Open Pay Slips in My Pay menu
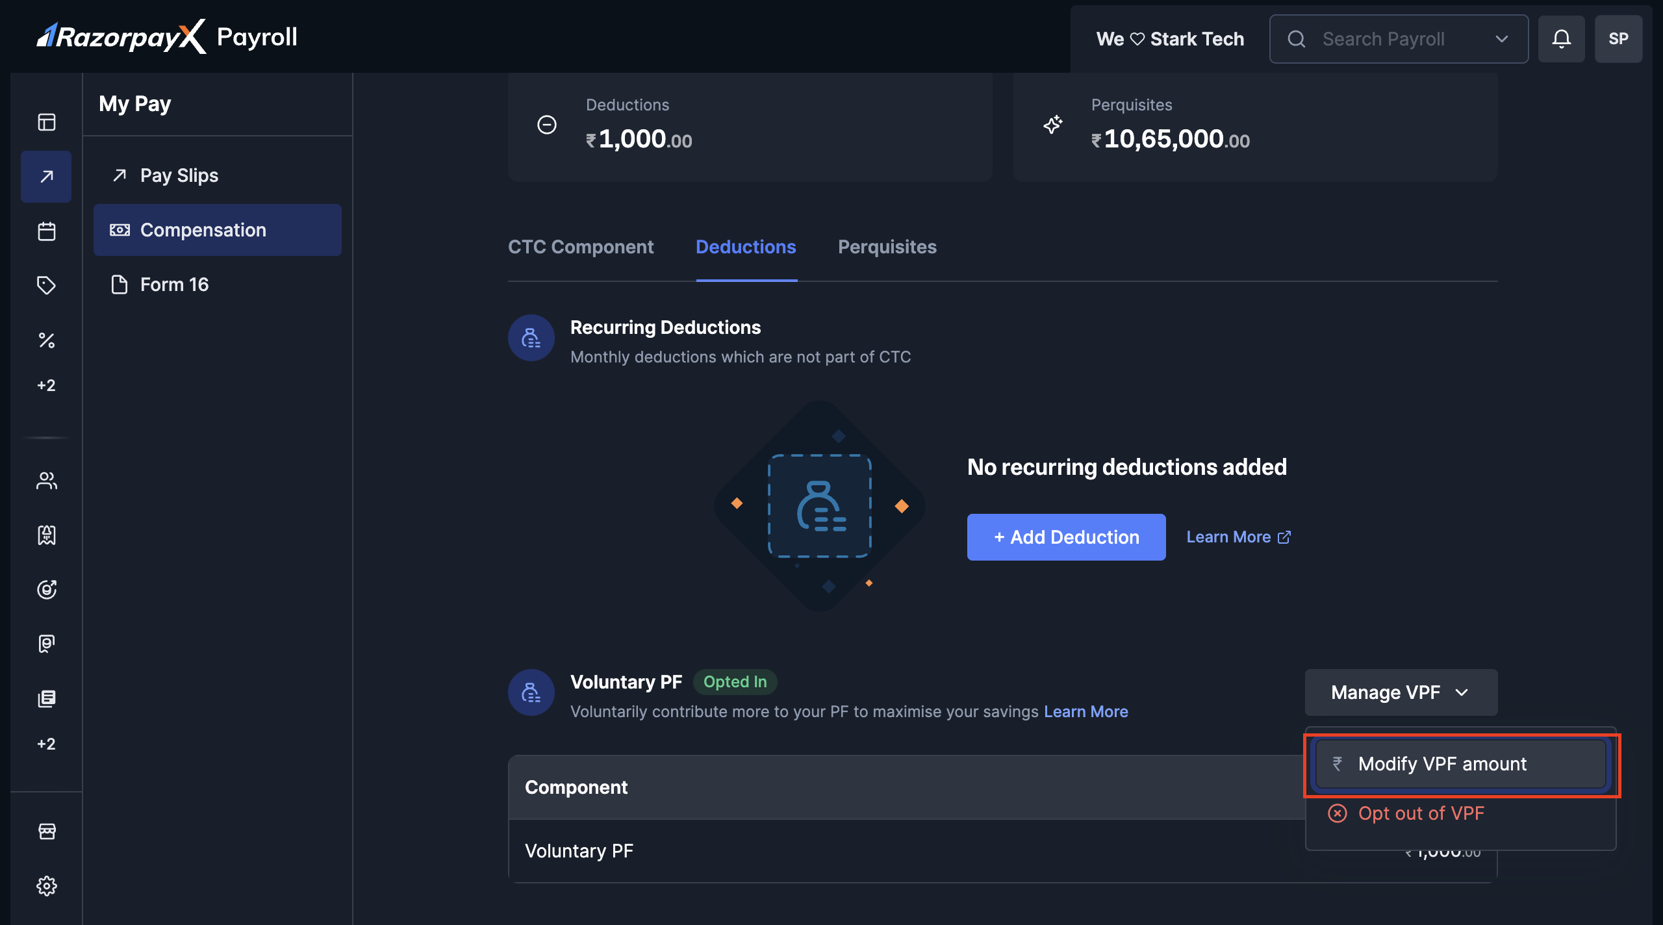 [x=179, y=175]
